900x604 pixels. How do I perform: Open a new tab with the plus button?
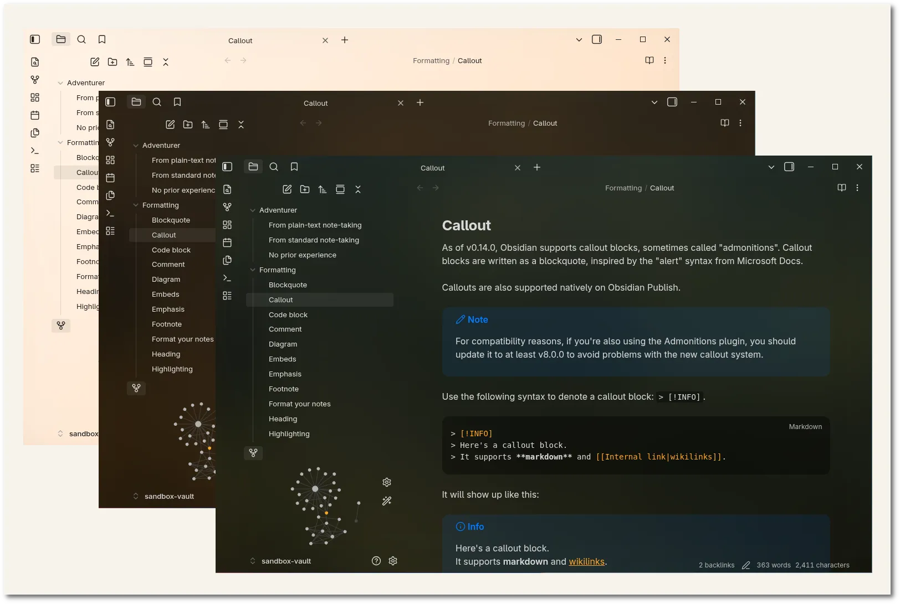click(537, 167)
